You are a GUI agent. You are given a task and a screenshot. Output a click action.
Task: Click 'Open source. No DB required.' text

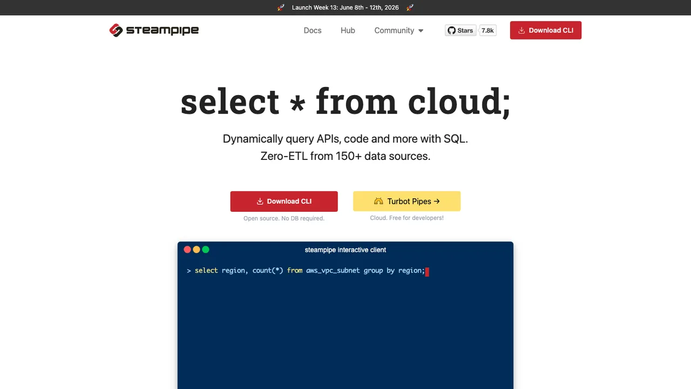(284, 218)
